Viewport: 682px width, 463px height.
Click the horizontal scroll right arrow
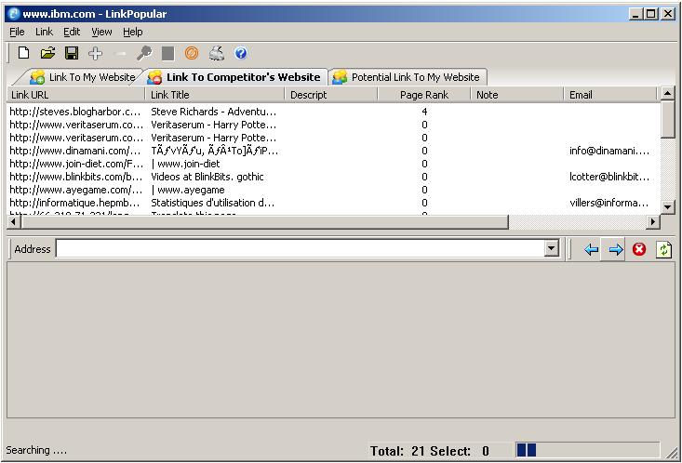[x=653, y=221]
